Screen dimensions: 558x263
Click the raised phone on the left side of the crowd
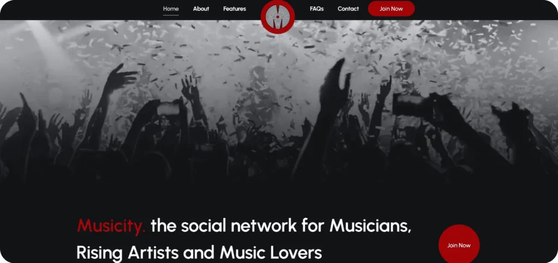point(168,108)
